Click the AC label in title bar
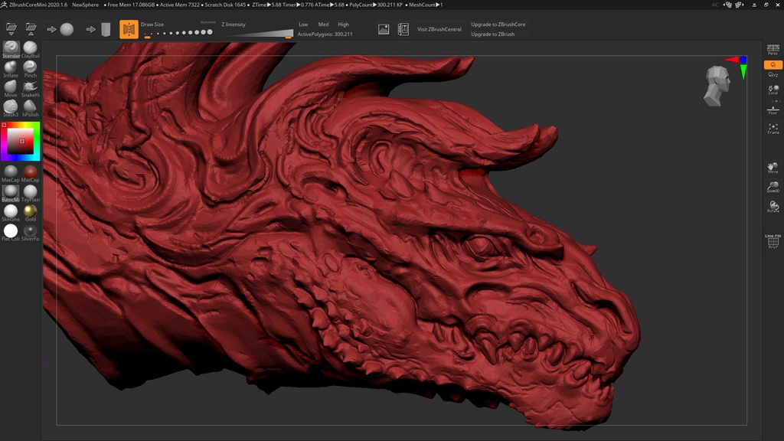Screen dimensions: 784x441 (x=715, y=5)
